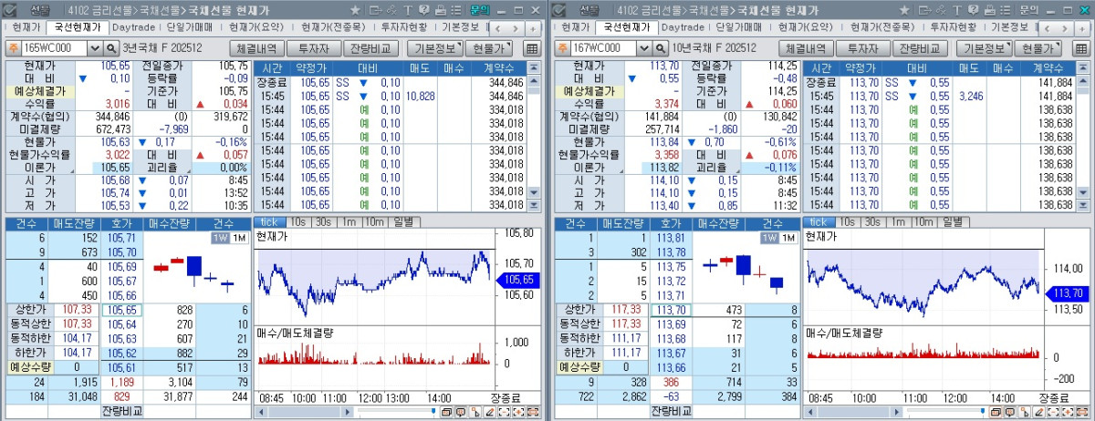Add right window to favorites with star icon
Viewport: 1095px width, 421px height.
point(904,10)
